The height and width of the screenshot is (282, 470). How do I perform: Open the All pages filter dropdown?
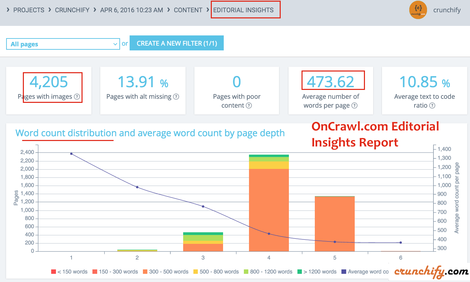tap(63, 44)
